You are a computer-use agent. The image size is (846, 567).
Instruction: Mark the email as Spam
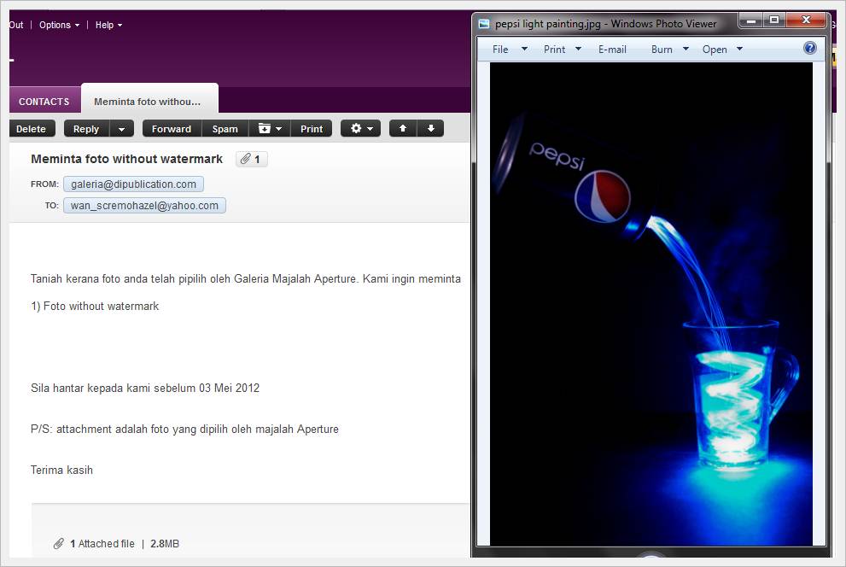point(225,128)
